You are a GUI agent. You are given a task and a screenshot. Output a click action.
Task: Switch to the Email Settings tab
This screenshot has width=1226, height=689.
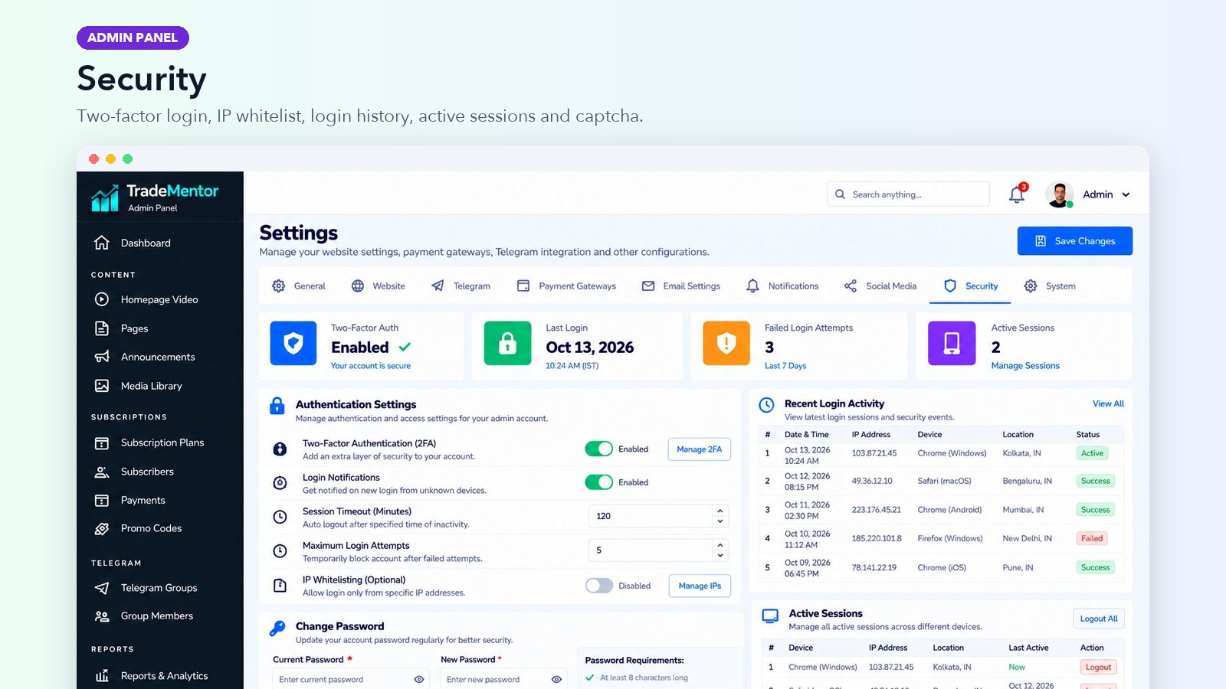681,286
